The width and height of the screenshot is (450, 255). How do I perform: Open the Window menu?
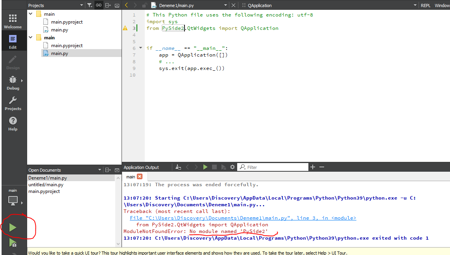pyautogui.click(x=442, y=6)
